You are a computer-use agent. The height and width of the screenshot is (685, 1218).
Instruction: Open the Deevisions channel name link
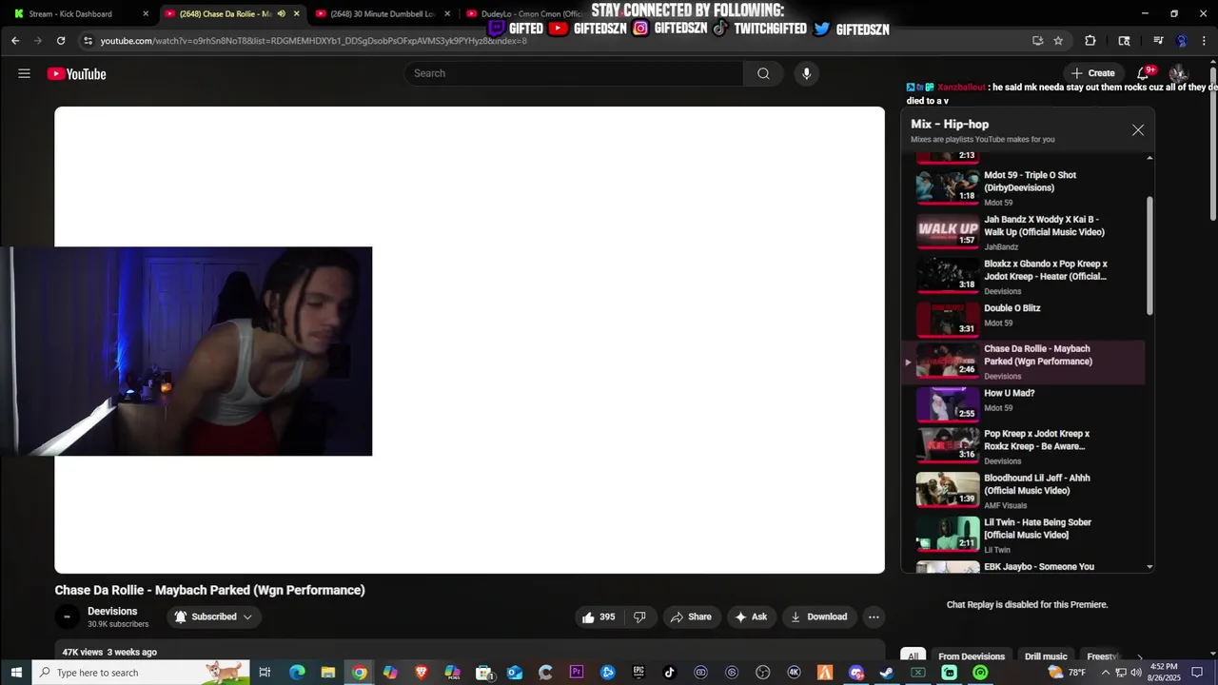[112, 611]
